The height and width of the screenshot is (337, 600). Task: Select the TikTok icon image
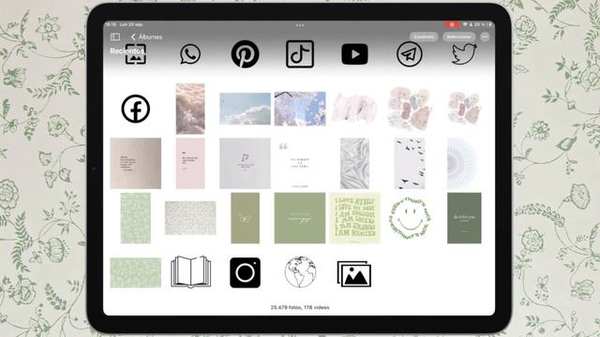coord(300,54)
